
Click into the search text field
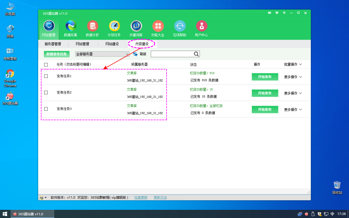pos(172,54)
